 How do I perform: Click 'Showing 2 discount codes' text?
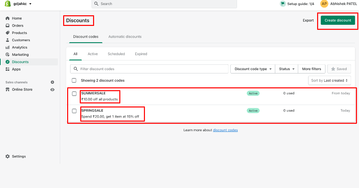(x=103, y=80)
